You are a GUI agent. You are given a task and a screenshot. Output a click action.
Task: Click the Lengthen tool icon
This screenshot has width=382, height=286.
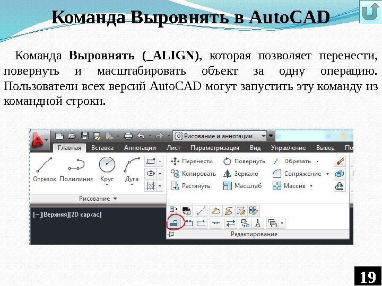[201, 211]
